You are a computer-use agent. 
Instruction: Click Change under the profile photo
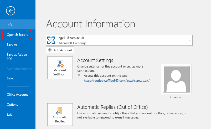tap(176, 97)
